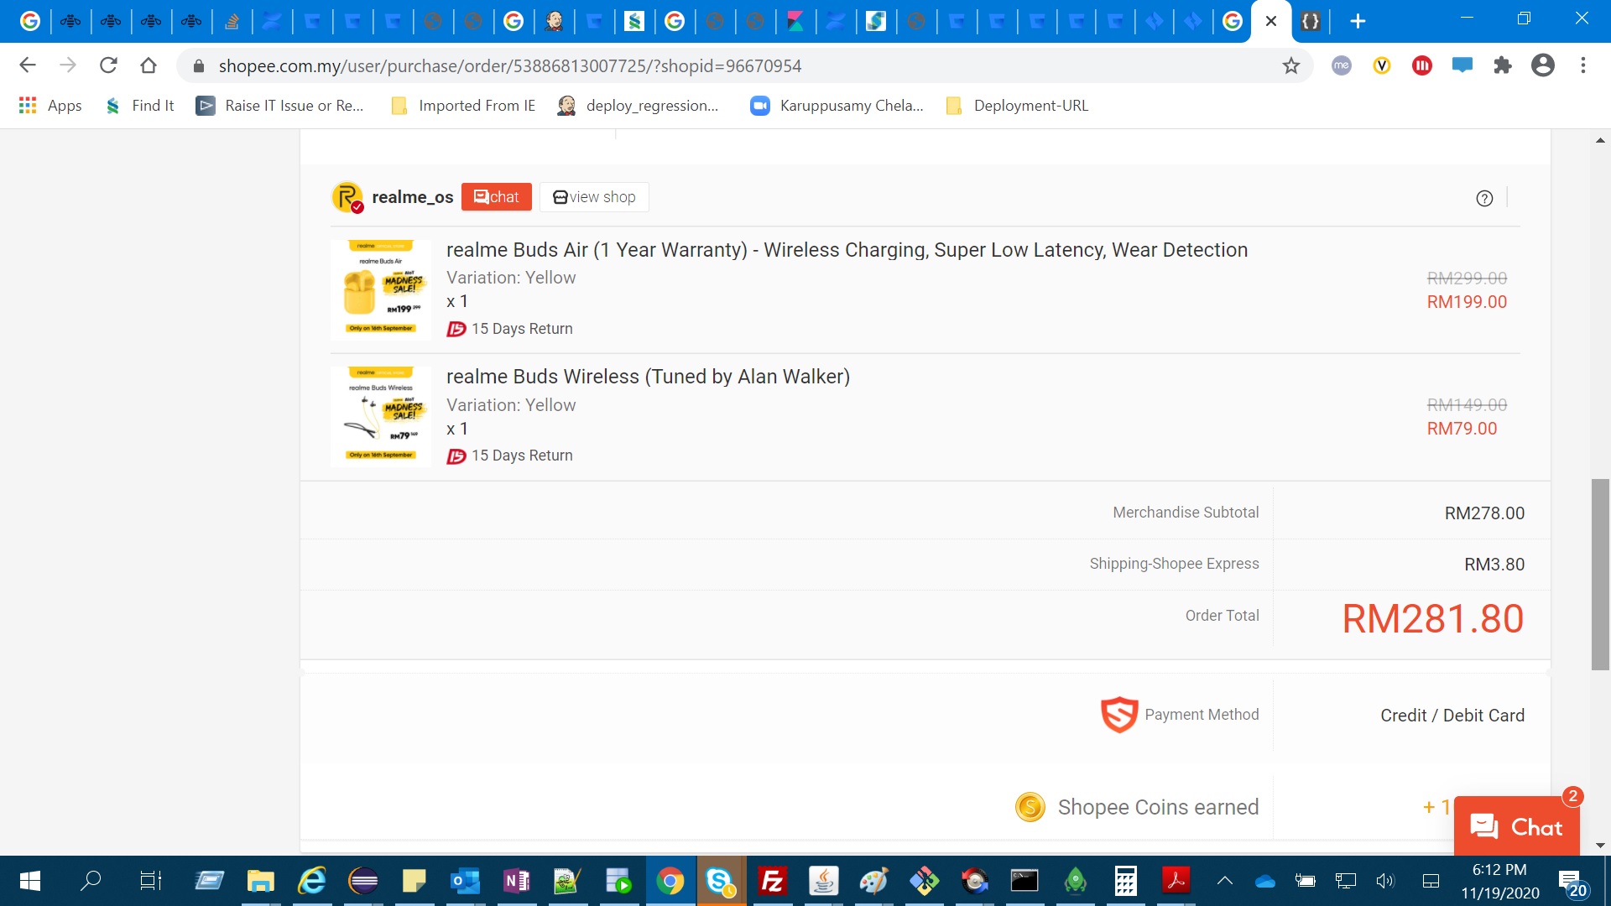
Task: Open the 'Find It' bookmark
Action: tap(140, 106)
